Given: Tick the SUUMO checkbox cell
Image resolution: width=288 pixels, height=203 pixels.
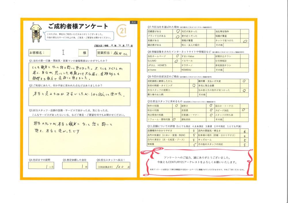Looking at the screenshot, I should point(177,61).
